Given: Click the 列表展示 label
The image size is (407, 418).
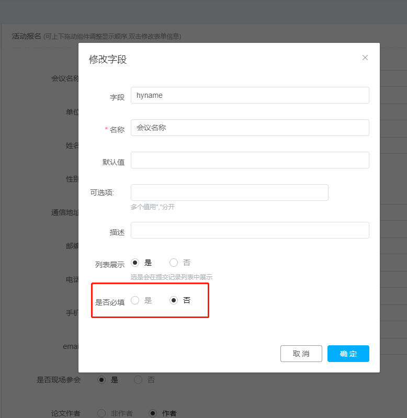Looking at the screenshot, I should click(110, 265).
